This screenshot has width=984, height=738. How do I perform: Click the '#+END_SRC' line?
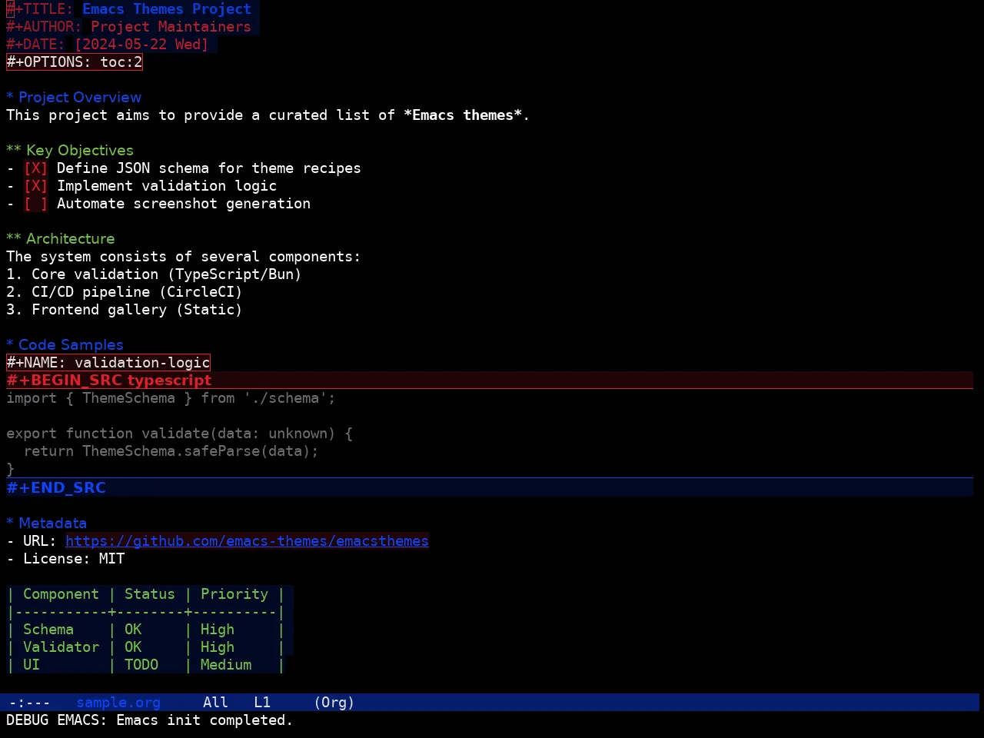[x=490, y=487]
